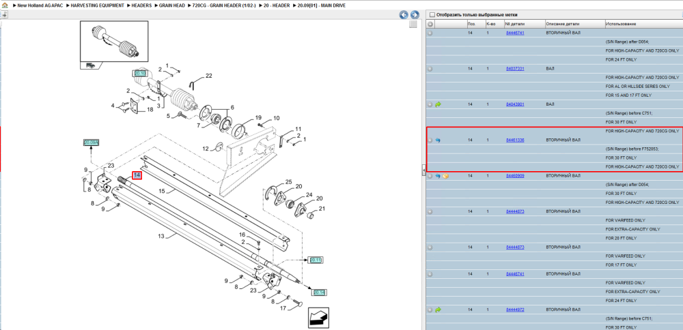This screenshot has width=683, height=330.
Task: Select callout 11 in the diagram
Action: [x=298, y=129]
